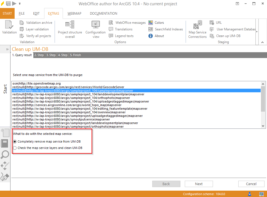The width and height of the screenshot is (267, 197).
Task: Open Configuration view
Action: pyautogui.click(x=95, y=29)
